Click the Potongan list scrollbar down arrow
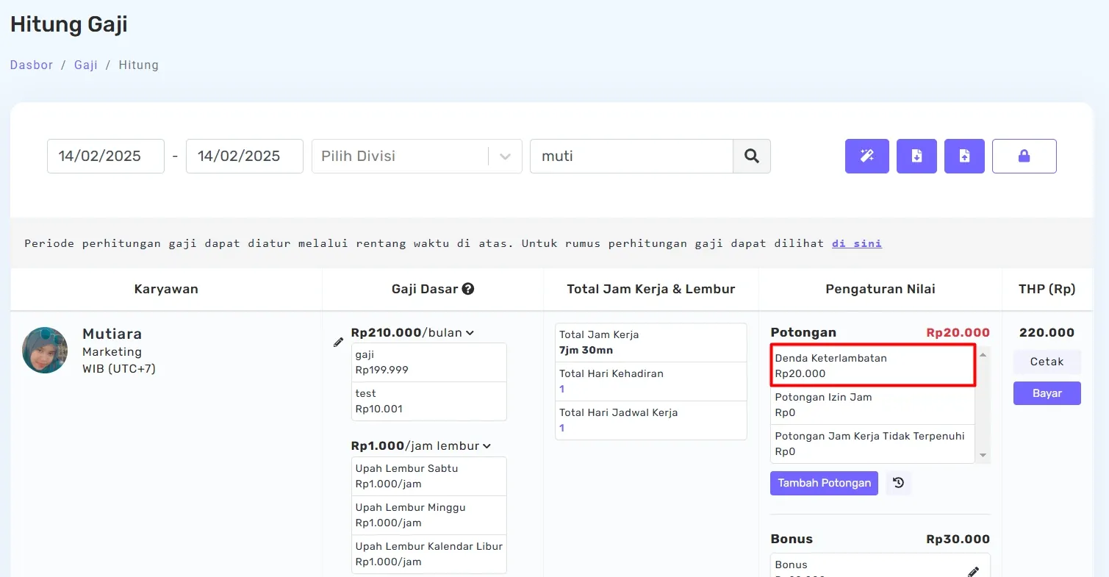1109x577 pixels. click(983, 456)
